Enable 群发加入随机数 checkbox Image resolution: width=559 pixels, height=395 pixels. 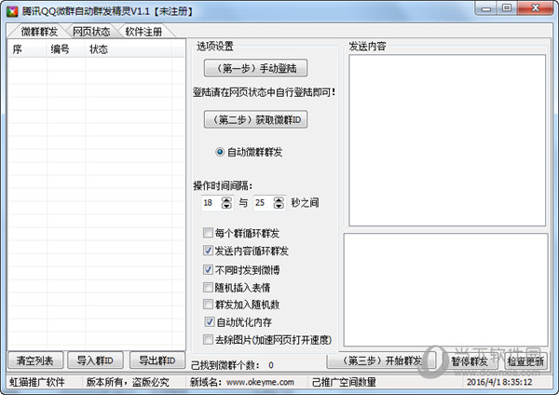pyautogui.click(x=208, y=304)
